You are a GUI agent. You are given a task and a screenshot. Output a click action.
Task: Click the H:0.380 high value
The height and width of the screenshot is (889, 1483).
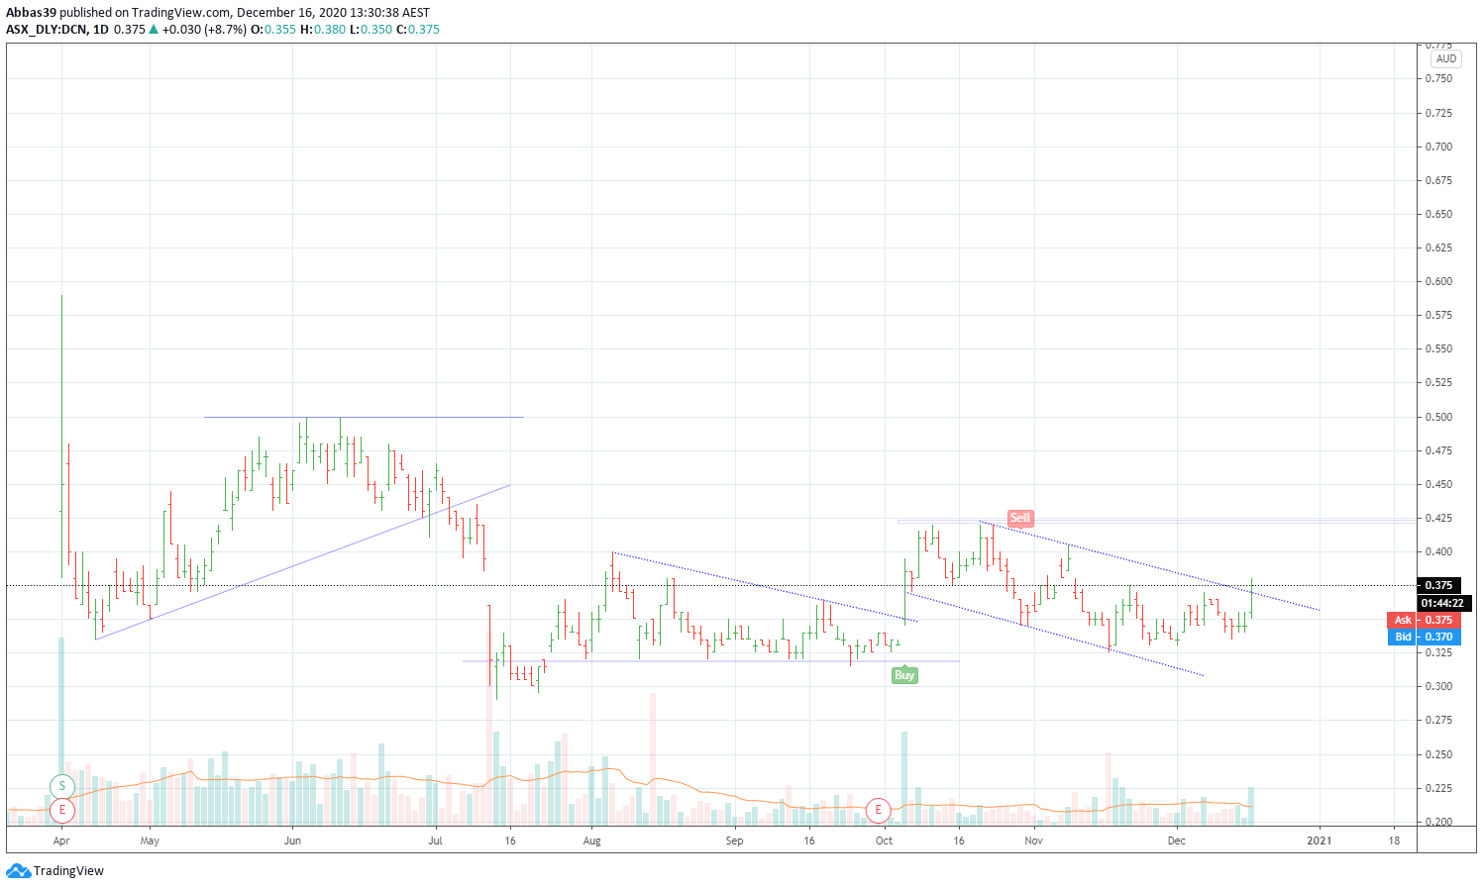point(323,30)
